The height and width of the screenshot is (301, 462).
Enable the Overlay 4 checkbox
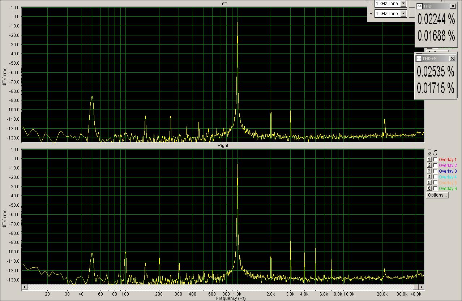click(x=435, y=177)
